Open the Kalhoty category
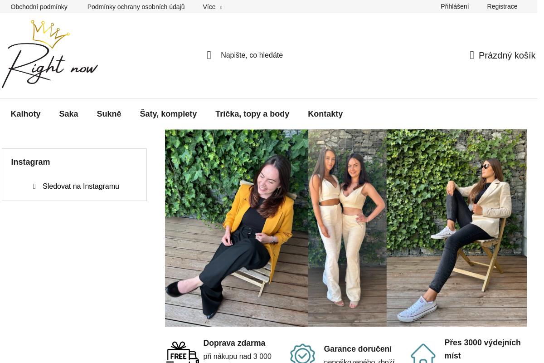Viewport: 544px width, 363px height. coord(25,114)
